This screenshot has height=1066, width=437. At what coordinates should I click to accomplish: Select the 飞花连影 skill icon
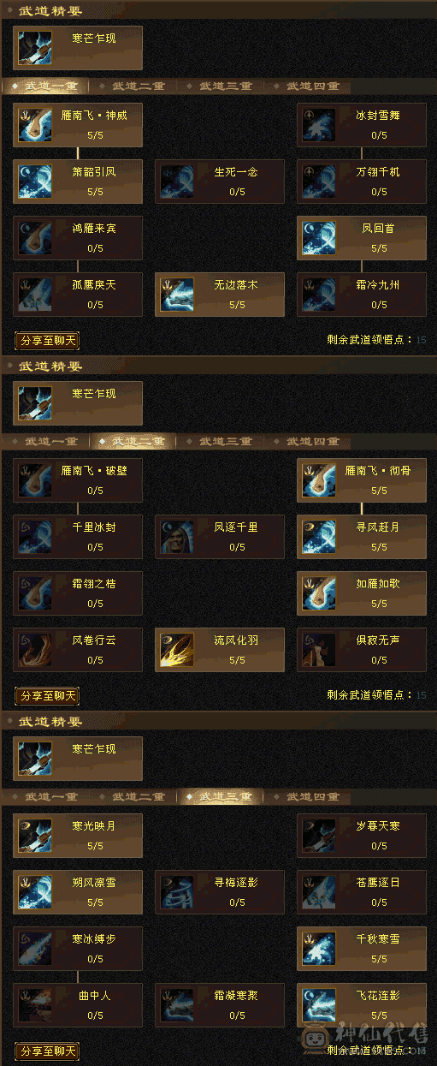[x=318, y=1004]
